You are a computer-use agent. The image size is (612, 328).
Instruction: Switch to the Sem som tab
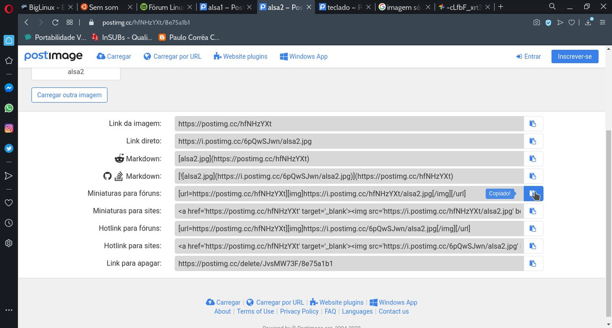pos(107,7)
